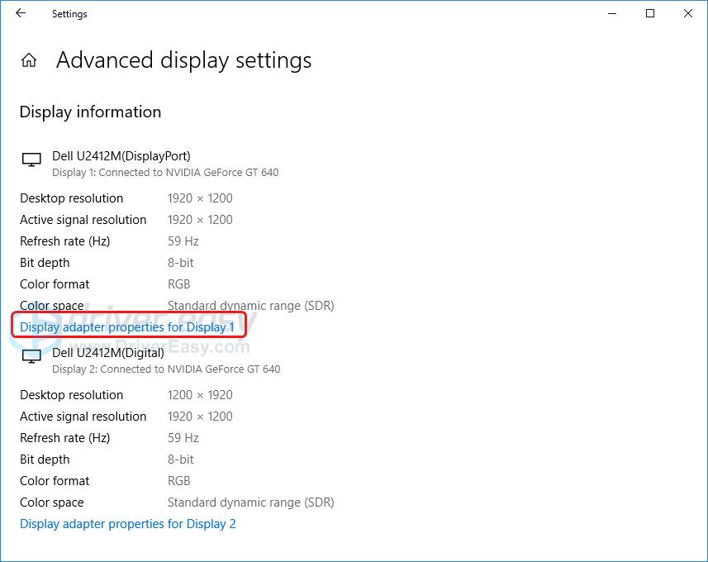The image size is (708, 562).
Task: Click the monitor icon beside Dell U2412M(DisplayPort)
Action: coord(31,158)
